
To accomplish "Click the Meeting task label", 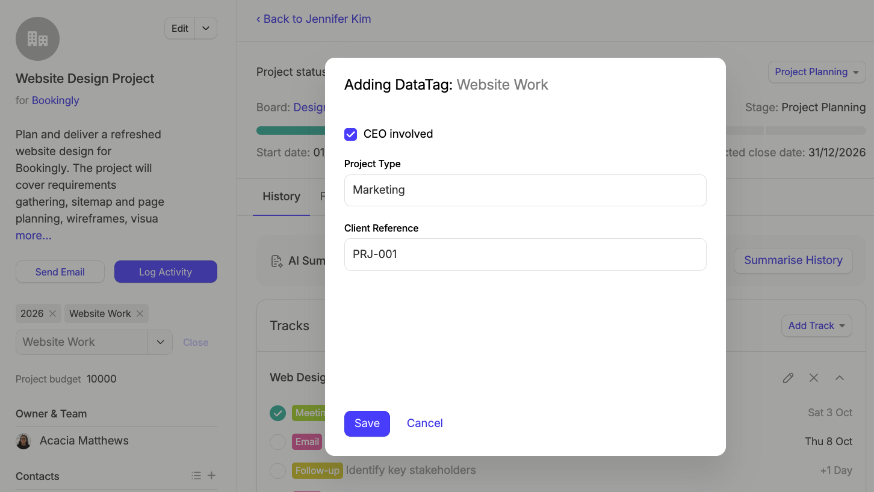I will [x=309, y=413].
